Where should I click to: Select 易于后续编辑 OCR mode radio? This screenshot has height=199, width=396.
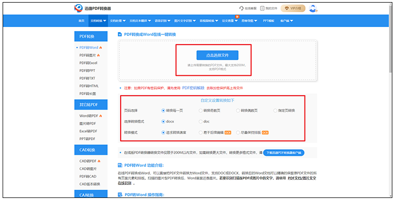pyautogui.click(x=201, y=132)
